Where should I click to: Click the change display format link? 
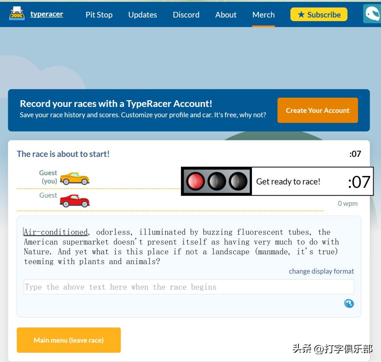321,271
